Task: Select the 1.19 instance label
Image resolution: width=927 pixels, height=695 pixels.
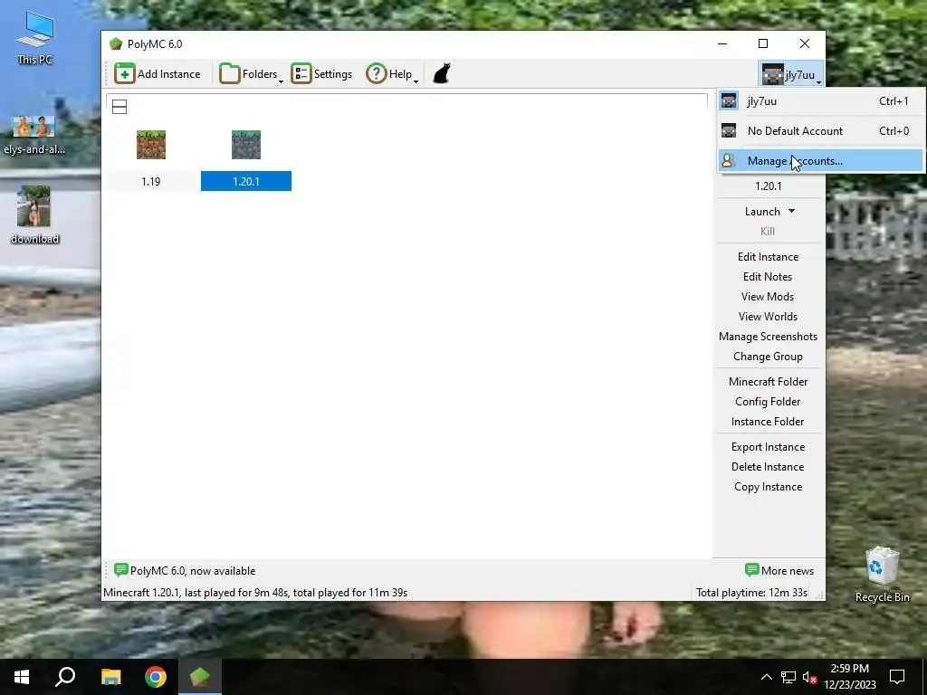Action: pos(151,181)
